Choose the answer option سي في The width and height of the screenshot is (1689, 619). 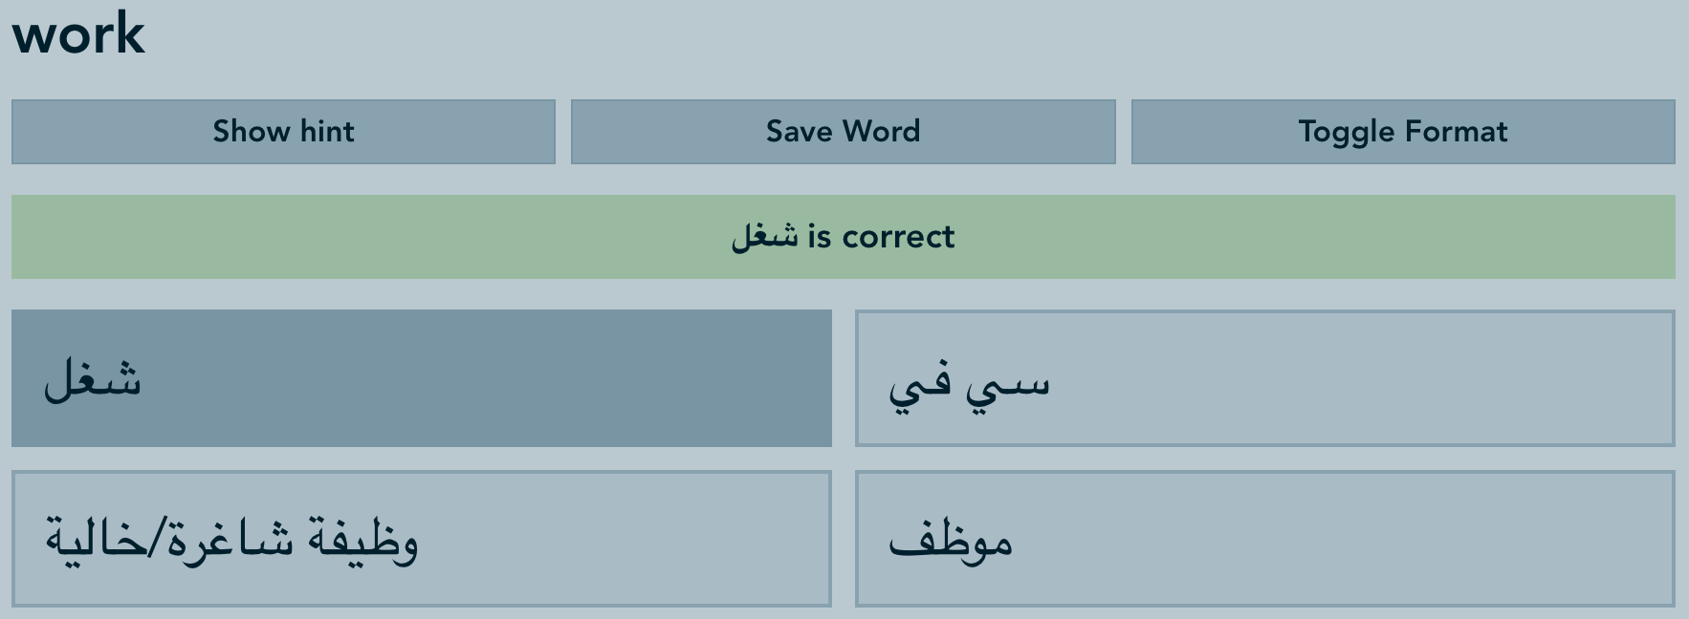pyautogui.click(x=1264, y=378)
